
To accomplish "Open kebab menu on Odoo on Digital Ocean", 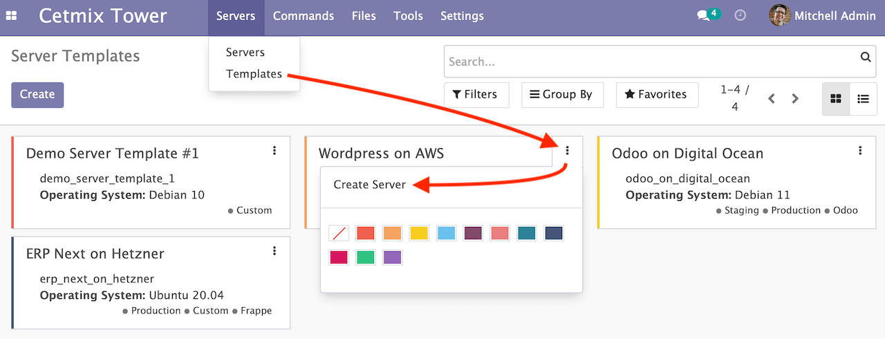I will pos(860,150).
